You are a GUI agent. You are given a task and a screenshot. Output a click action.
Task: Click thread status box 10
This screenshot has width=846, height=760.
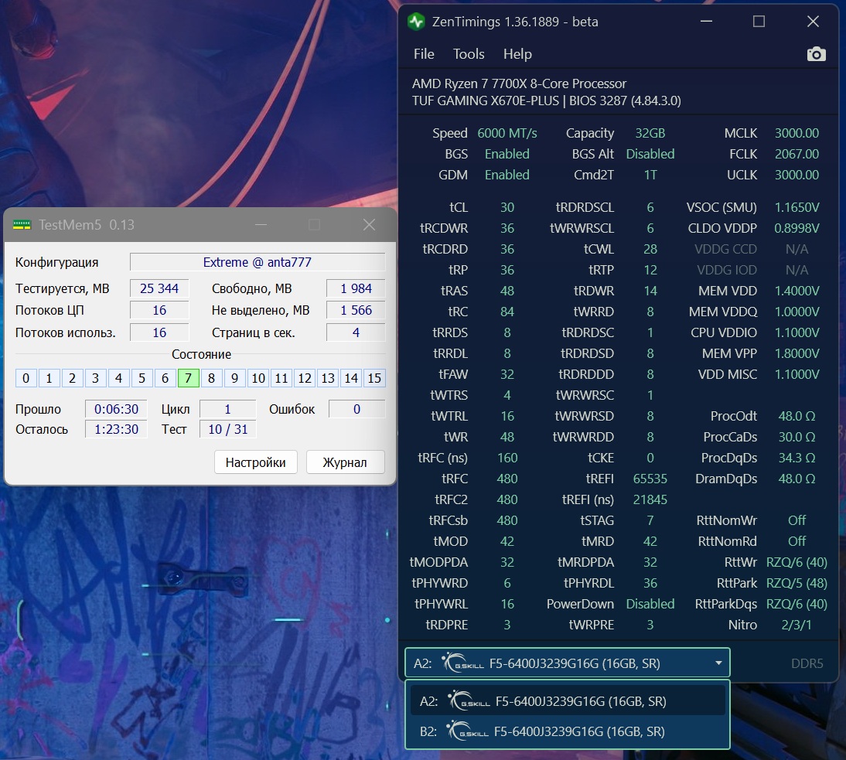(x=258, y=378)
